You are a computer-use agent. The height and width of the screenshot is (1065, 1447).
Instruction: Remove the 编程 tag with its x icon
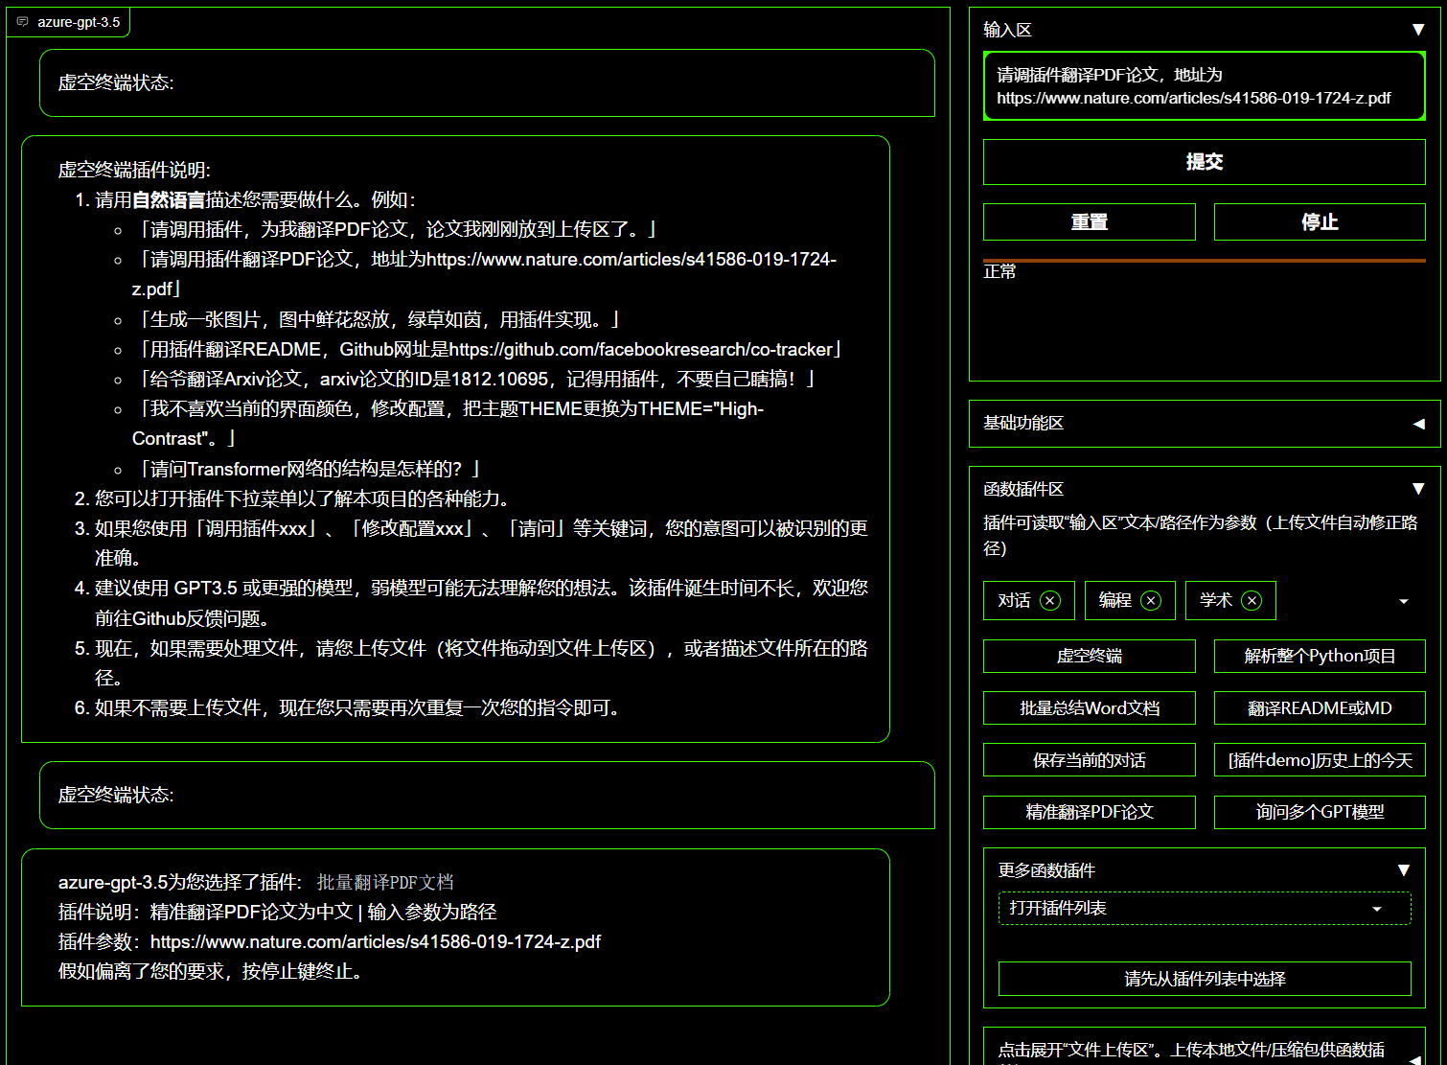1151,601
